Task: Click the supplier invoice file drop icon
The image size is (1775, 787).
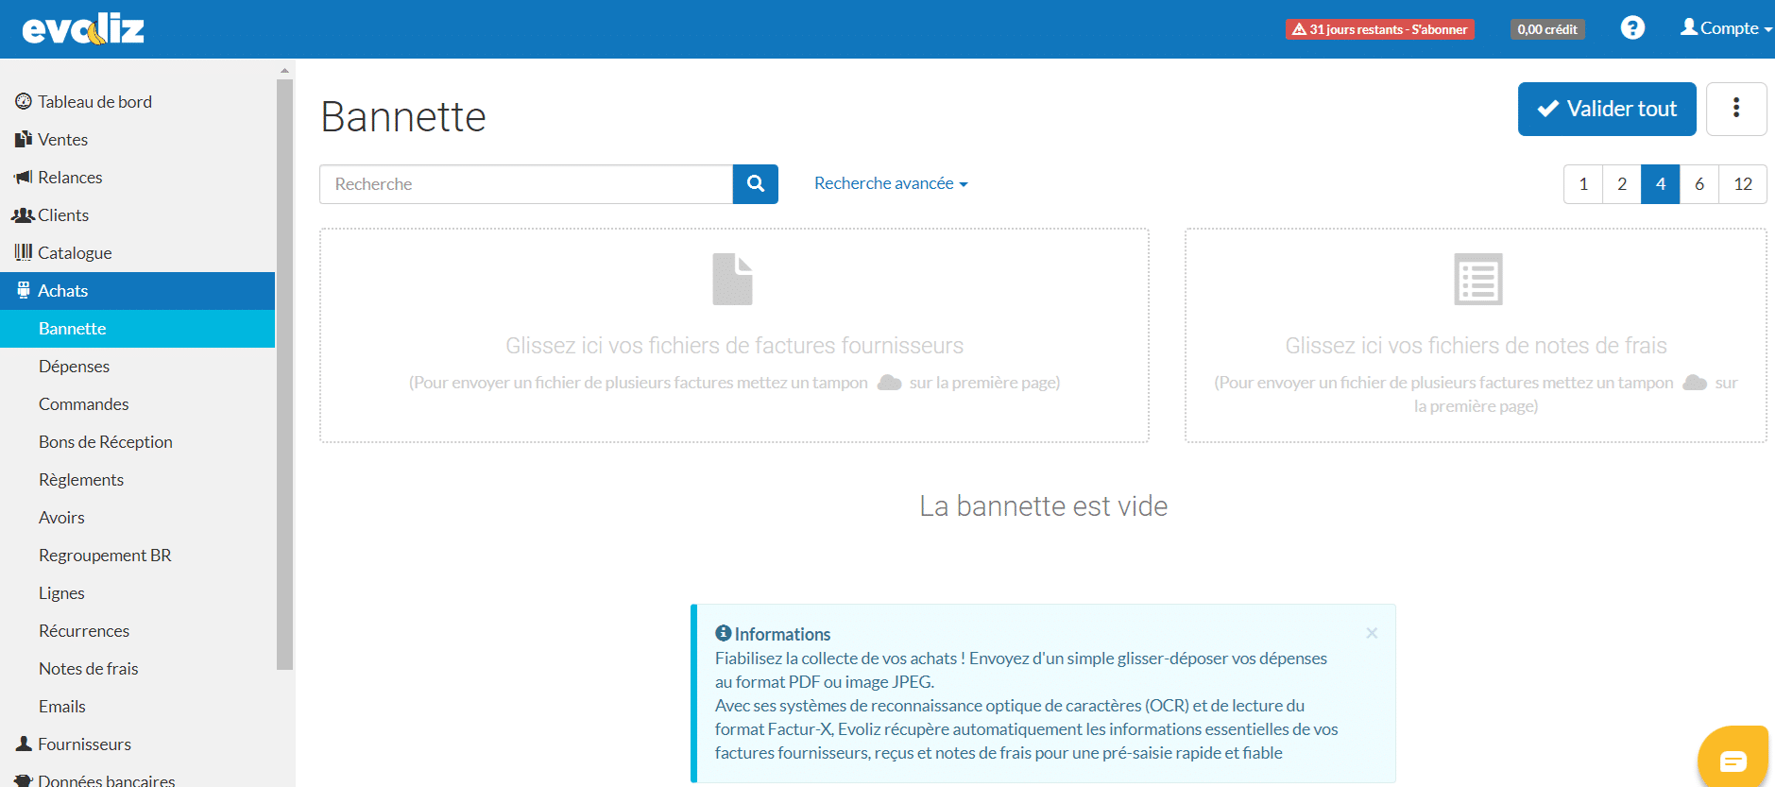Action: [x=732, y=279]
